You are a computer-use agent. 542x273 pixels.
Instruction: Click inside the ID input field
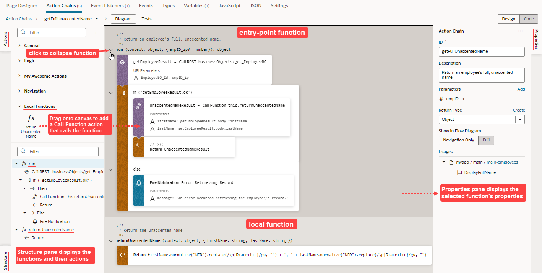coord(481,51)
